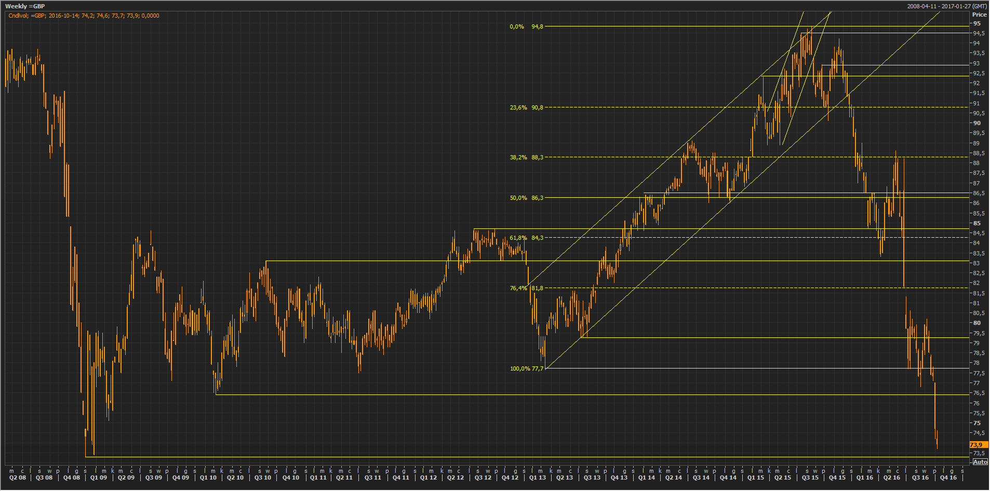Click the Q4 11 time axis label

point(400,478)
